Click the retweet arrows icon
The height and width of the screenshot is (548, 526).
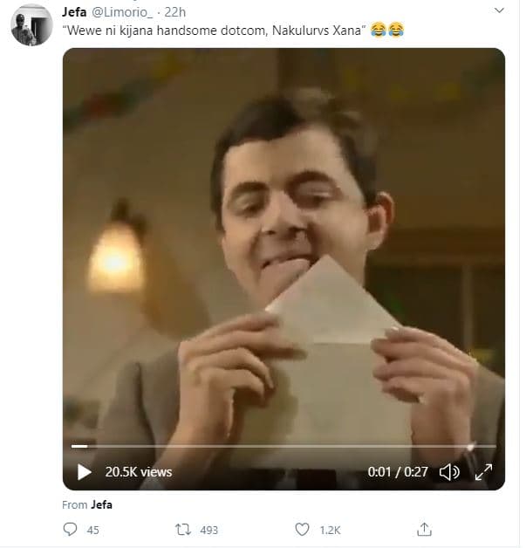tap(182, 530)
